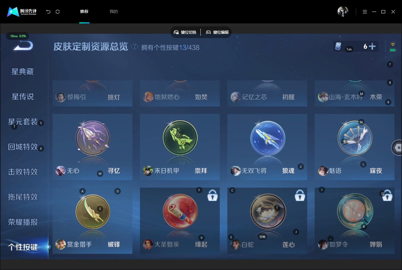Click the lock on 白蛇 card
Image resolution: width=402 pixels, height=270 pixels.
pos(300,195)
